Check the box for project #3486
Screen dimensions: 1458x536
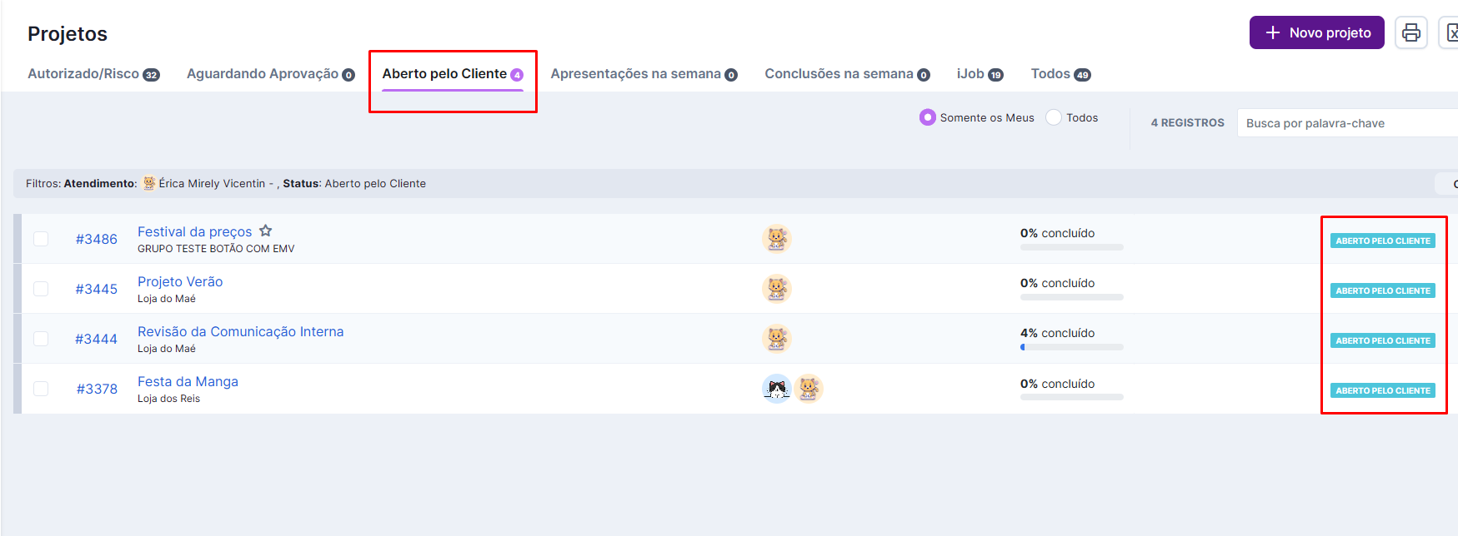click(x=41, y=239)
